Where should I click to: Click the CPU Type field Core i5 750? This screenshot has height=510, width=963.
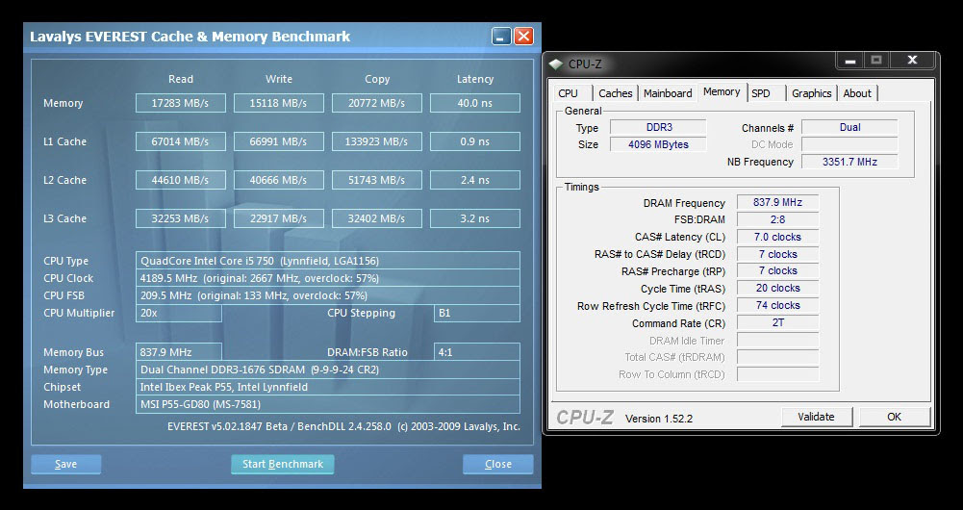tap(328, 261)
